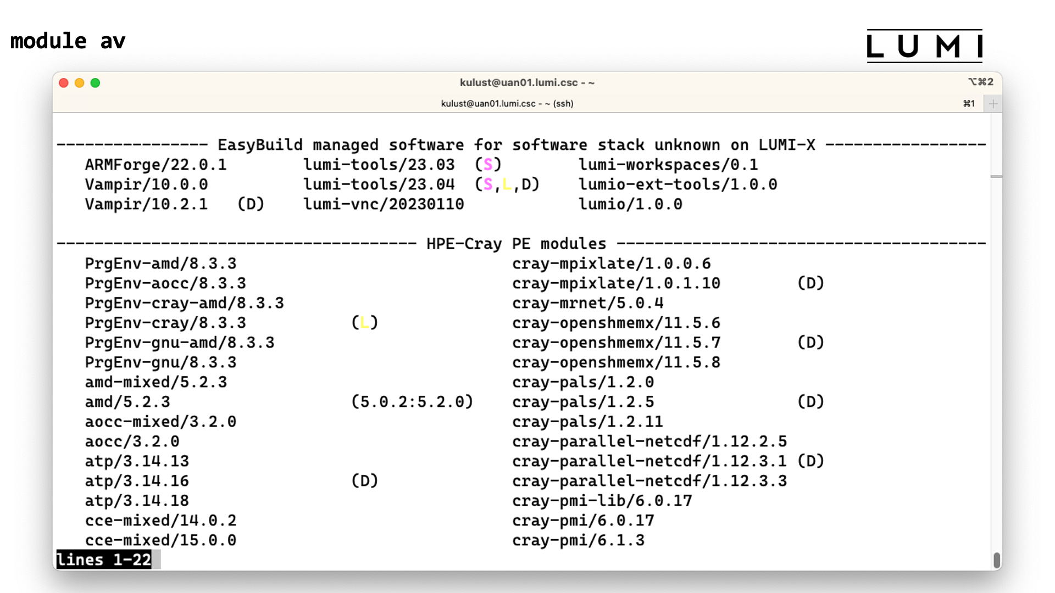Screen dimensions: 1055x593
Task: Click the cray-mpixlate/1.0.1.10 entry
Action: coord(616,283)
